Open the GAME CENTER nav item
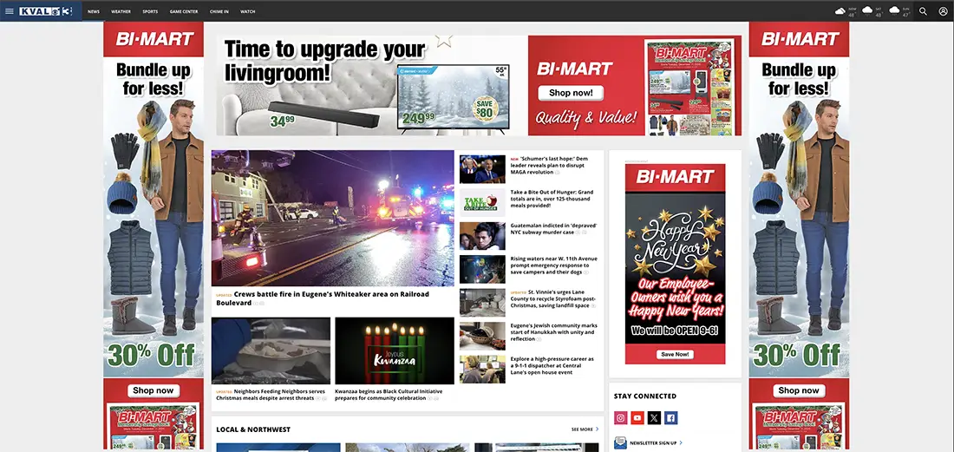The height and width of the screenshot is (452, 954). 184,11
